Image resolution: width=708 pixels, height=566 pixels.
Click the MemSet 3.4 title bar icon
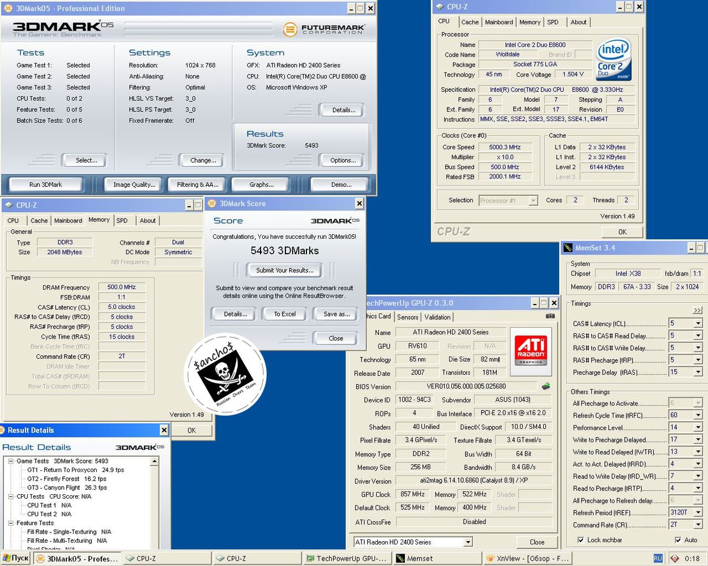pyautogui.click(x=568, y=247)
